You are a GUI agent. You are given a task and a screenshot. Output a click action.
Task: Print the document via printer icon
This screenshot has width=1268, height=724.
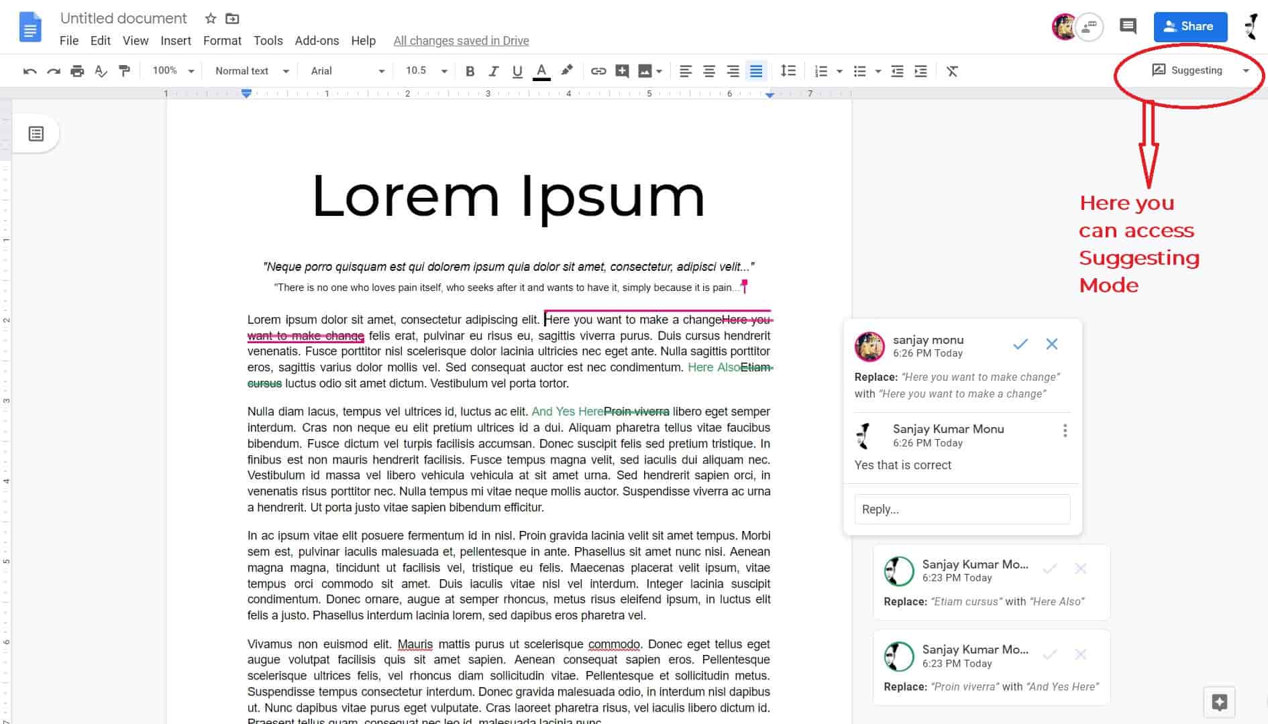[77, 71]
